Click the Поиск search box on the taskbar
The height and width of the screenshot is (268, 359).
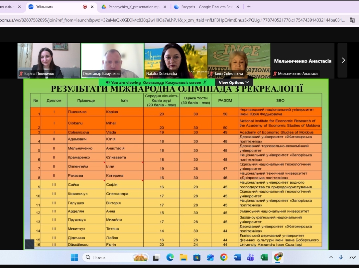[116, 257]
